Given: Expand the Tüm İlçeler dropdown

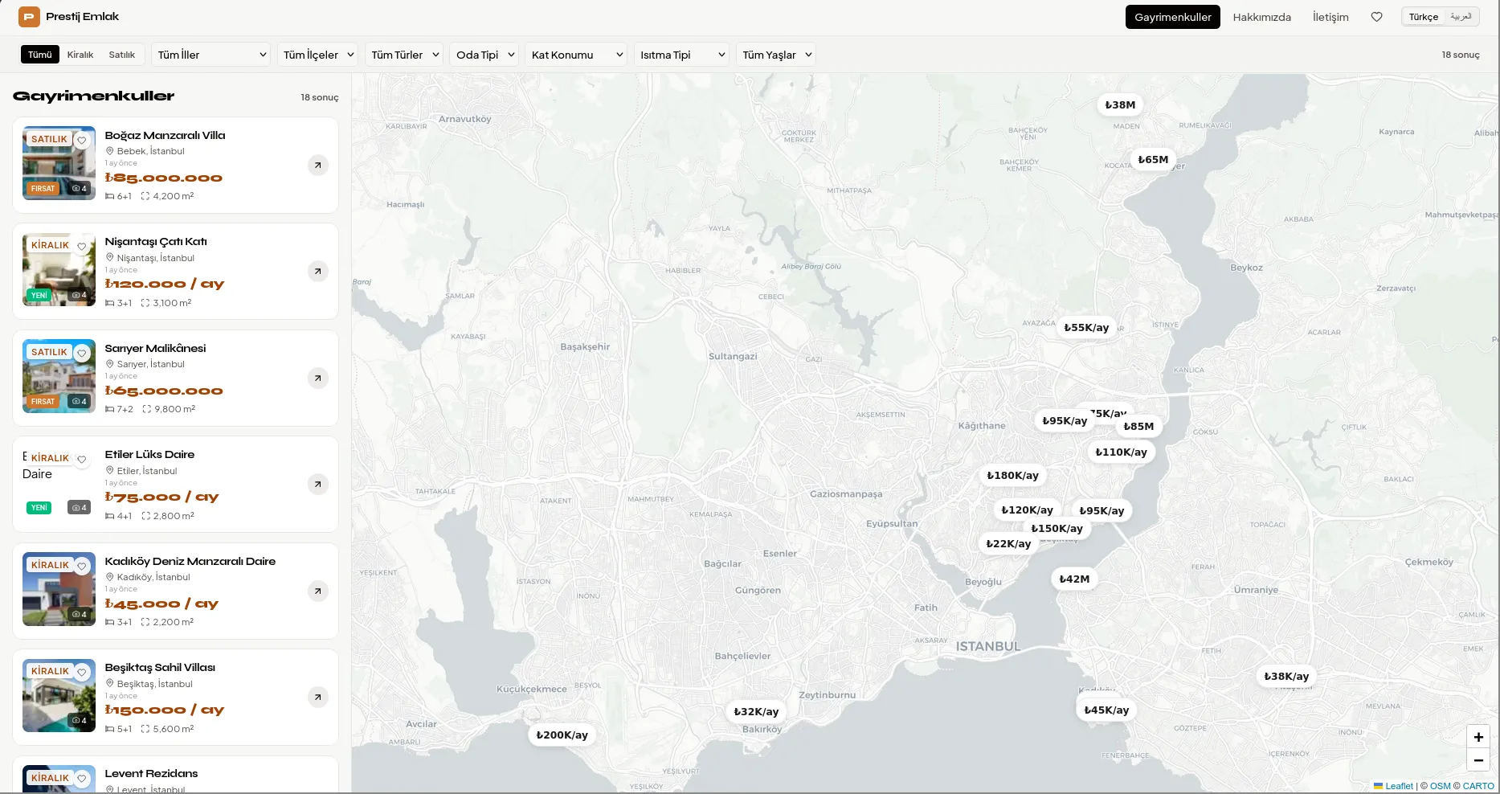Looking at the screenshot, I should [x=318, y=55].
